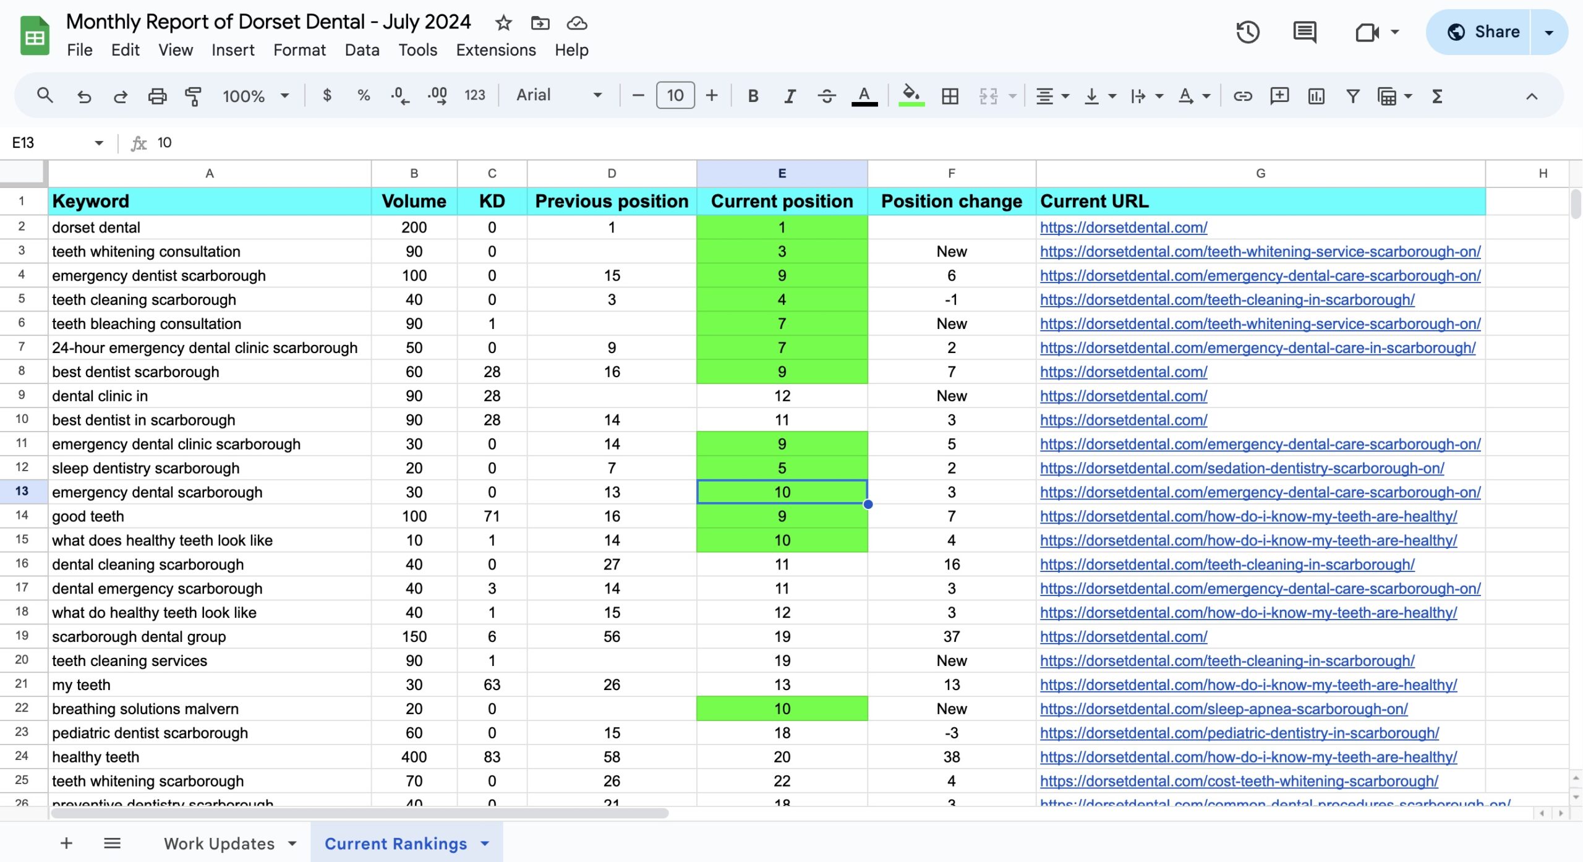This screenshot has height=862, width=1583.
Task: Click the font size input field
Action: 675,96
